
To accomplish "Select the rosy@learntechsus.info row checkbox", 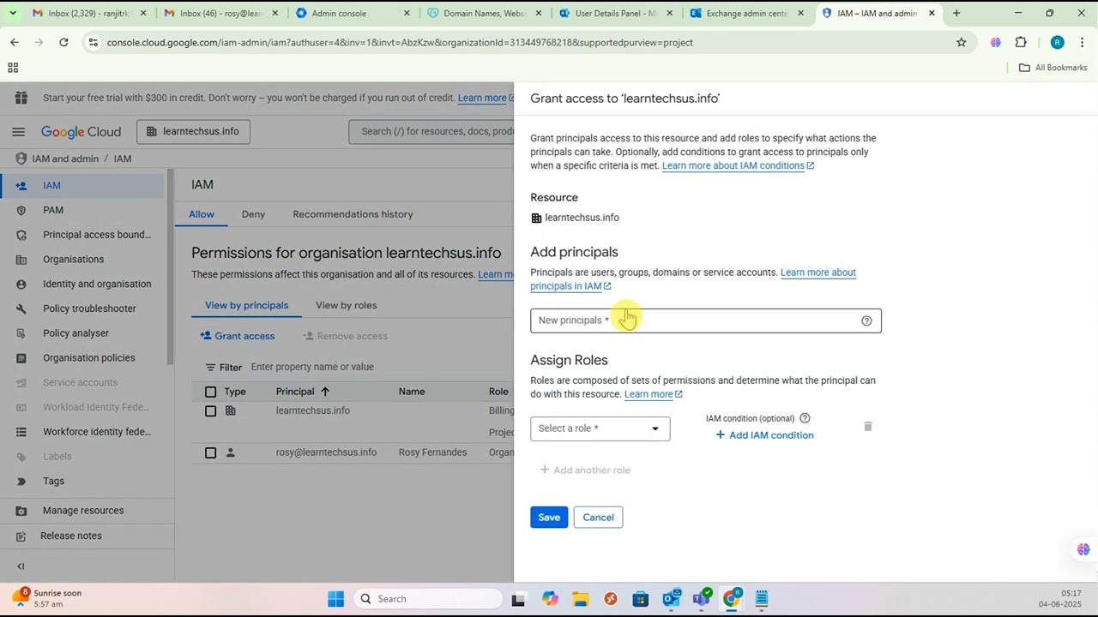I will (210, 452).
